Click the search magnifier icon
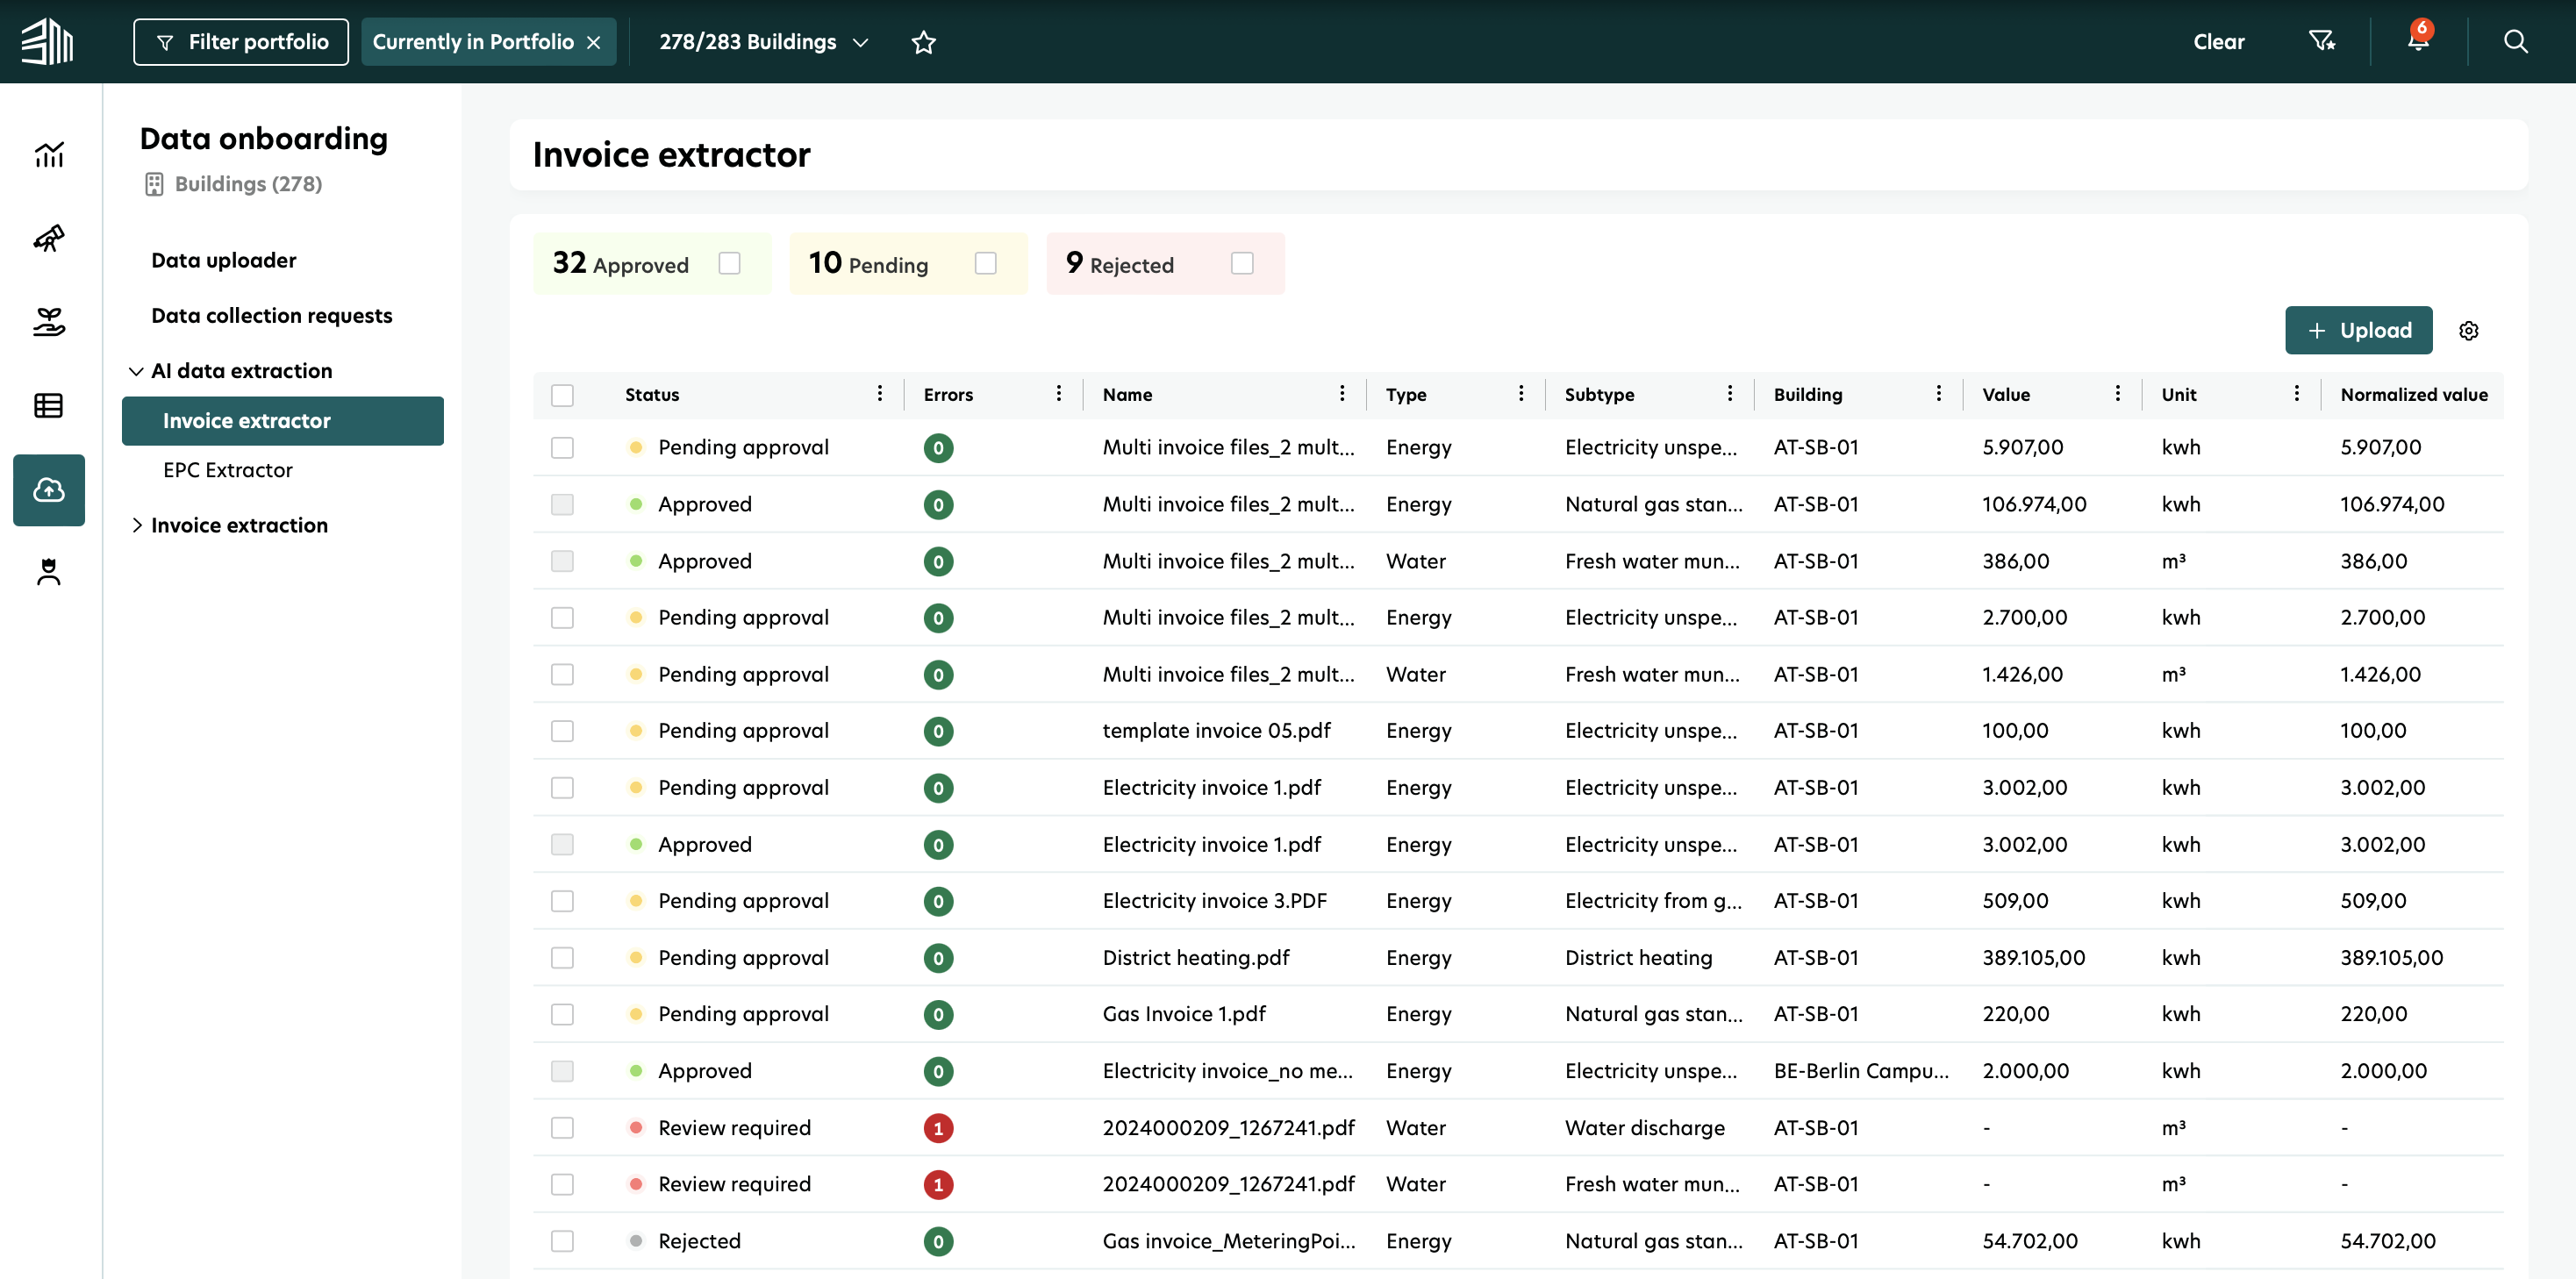 pyautogui.click(x=2515, y=41)
